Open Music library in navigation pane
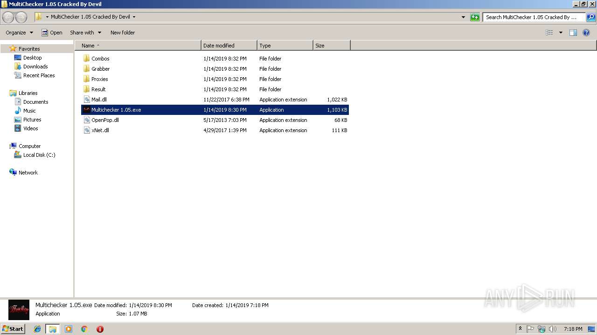 (29, 111)
